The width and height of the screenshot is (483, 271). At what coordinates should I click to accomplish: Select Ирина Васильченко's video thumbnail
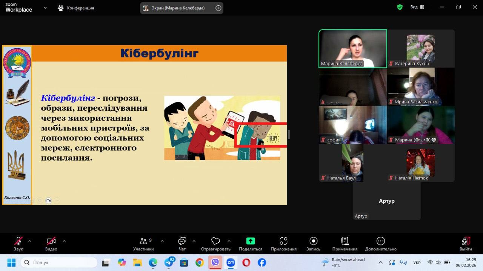[420, 87]
